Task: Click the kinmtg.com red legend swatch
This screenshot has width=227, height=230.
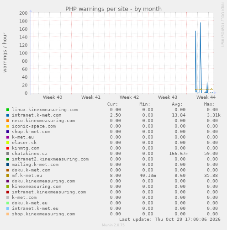Action: (x=8, y=148)
